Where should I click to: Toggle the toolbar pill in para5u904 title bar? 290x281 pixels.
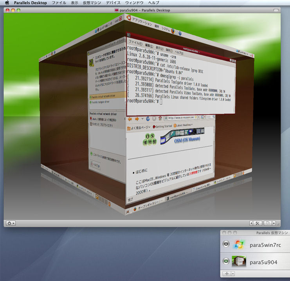tap(276, 10)
